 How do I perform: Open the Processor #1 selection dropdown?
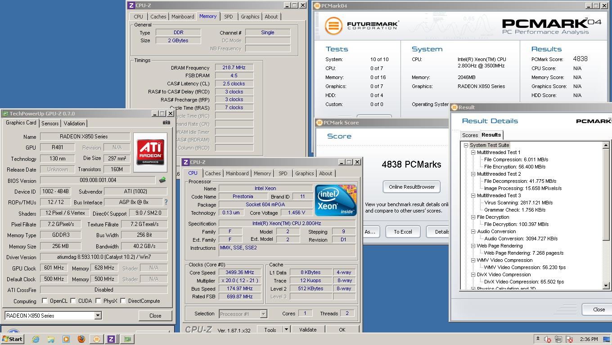[x=264, y=314]
